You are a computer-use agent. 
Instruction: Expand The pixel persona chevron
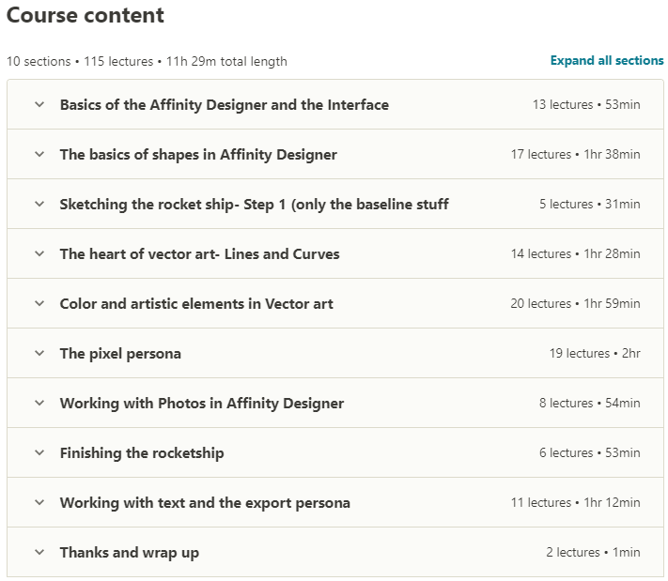tap(39, 353)
